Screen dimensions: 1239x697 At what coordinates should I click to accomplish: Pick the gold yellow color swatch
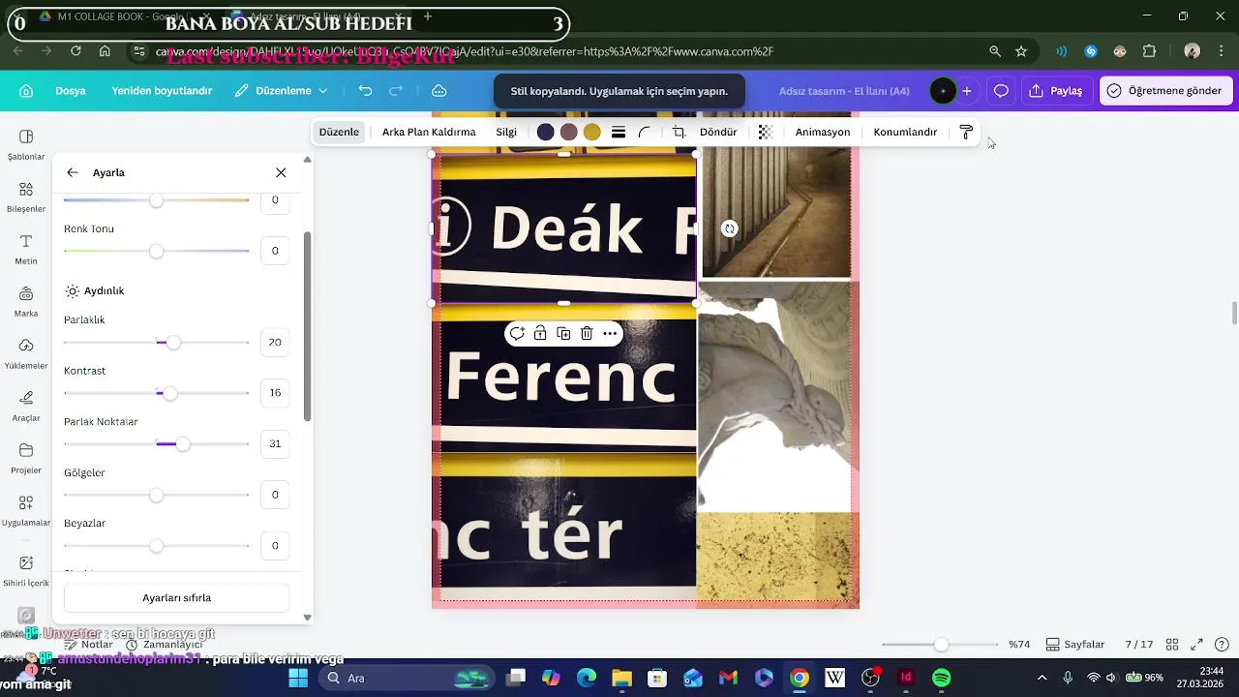click(592, 133)
